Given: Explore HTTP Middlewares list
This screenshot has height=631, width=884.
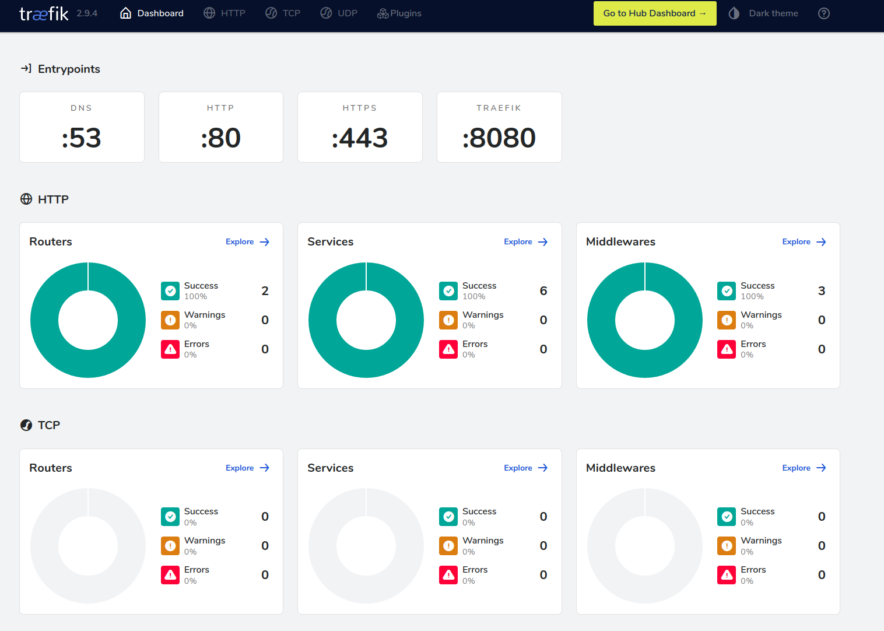Looking at the screenshot, I should 804,241.
